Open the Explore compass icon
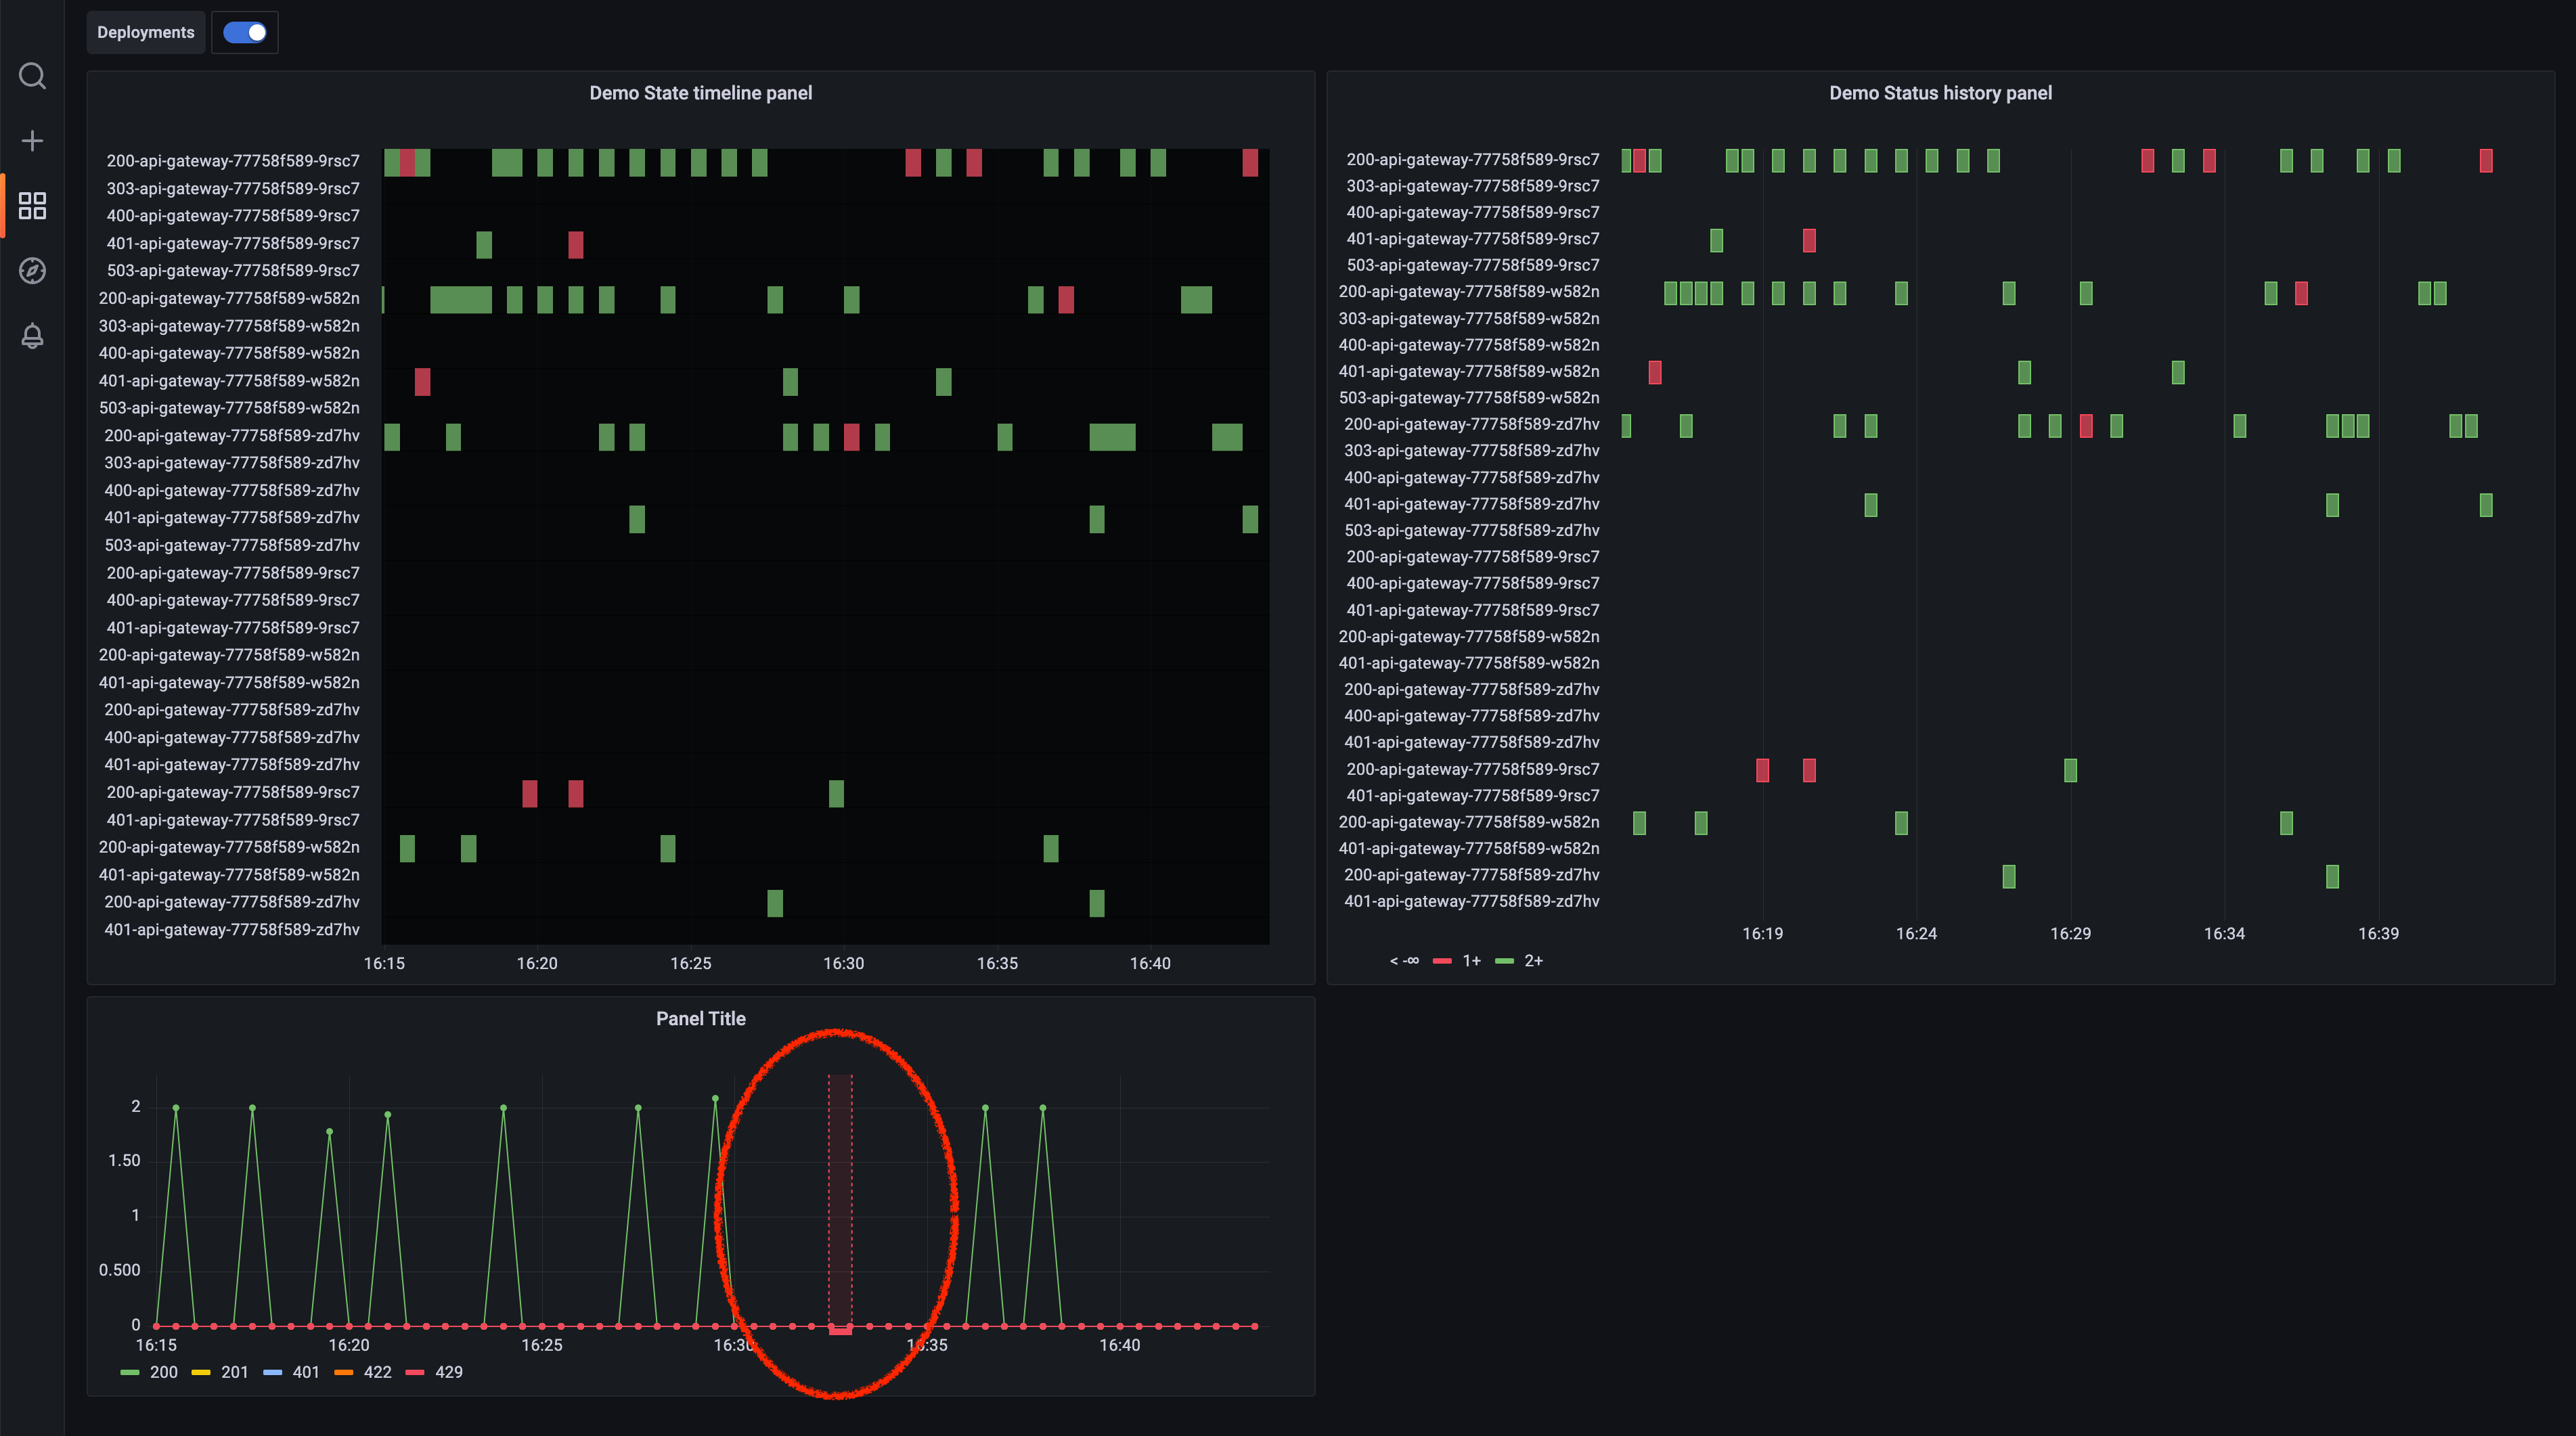Viewport: 2576px width, 1436px height. pos(32,271)
